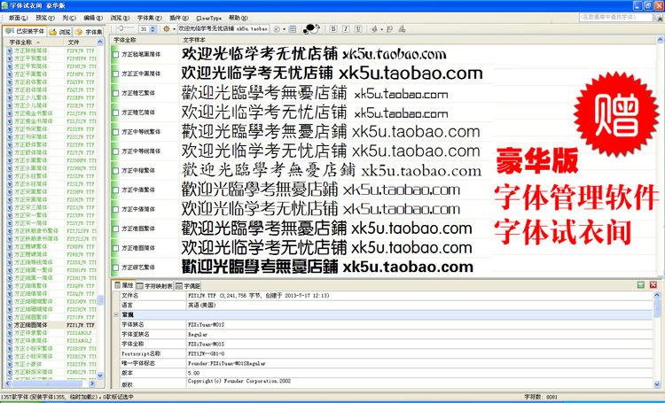Viewport: 665px width, 403px height.
Task: Toggle Bold style button in toolbar
Action: (332, 29)
